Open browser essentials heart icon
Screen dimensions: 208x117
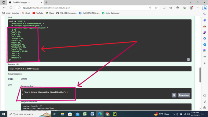[x=184, y=8]
